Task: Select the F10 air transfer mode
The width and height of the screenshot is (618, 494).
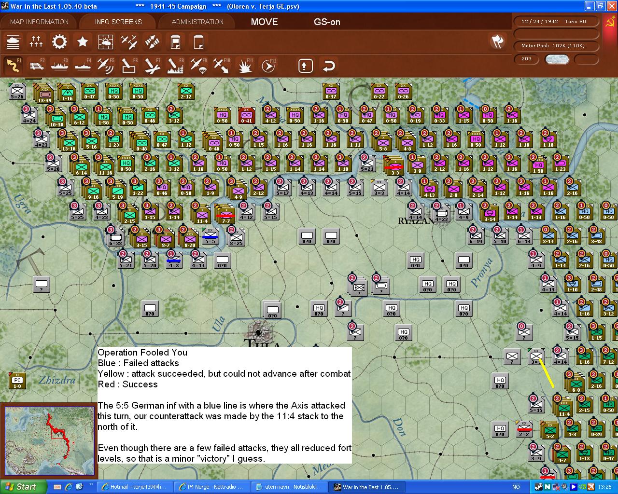Action: (222, 65)
